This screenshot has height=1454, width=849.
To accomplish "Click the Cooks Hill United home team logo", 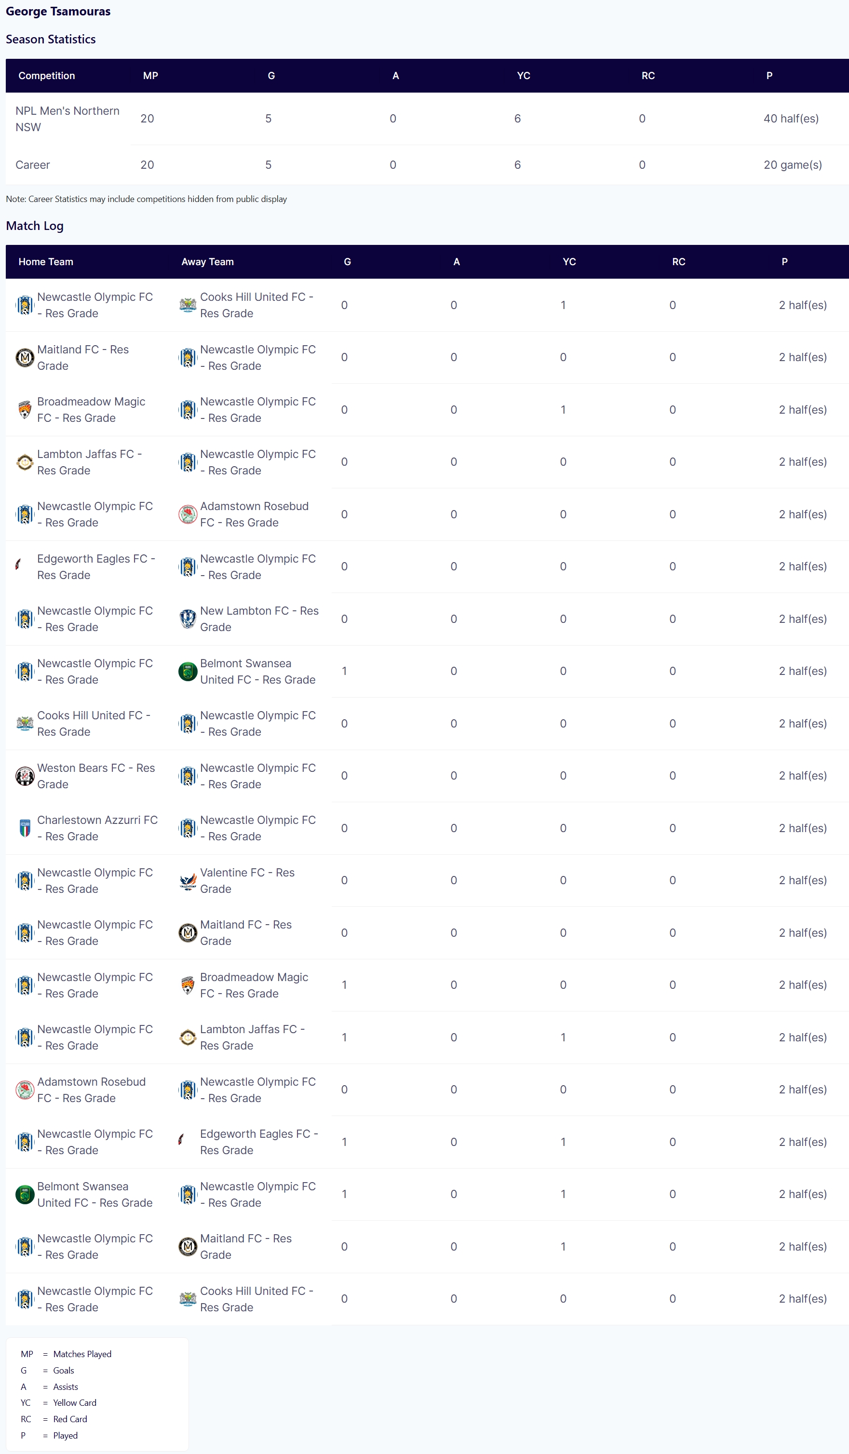I will pyautogui.click(x=25, y=724).
